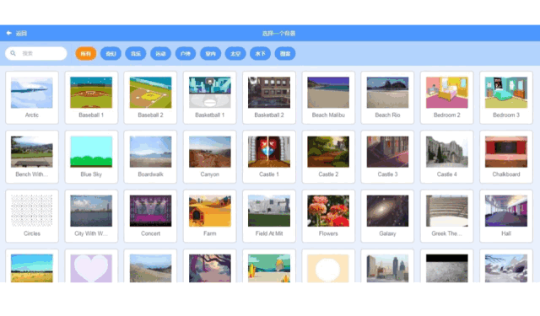Pick the Blue Sky backdrop

tap(91, 157)
